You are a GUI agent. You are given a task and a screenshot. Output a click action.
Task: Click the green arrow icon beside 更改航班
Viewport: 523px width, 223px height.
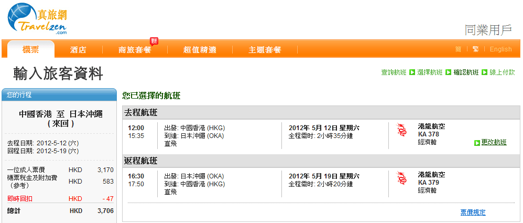click(477, 143)
